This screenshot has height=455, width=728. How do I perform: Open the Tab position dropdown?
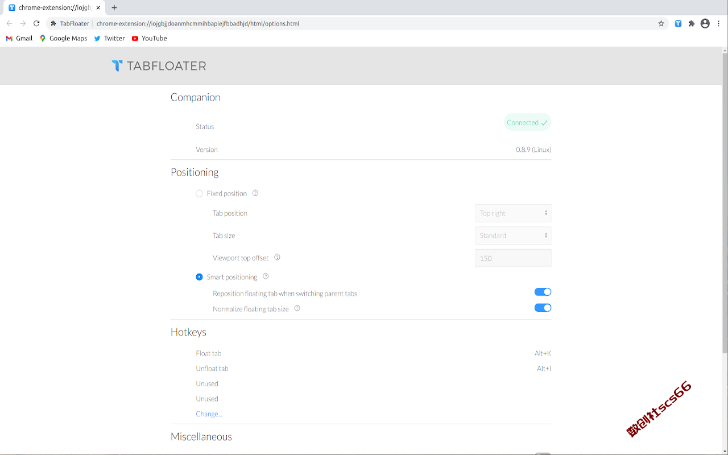click(513, 213)
